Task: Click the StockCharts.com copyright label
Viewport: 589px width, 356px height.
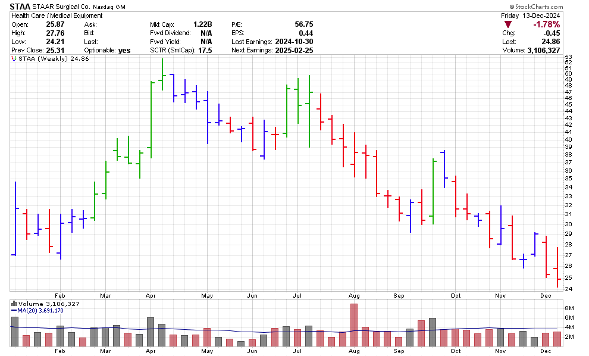Action: (536, 7)
